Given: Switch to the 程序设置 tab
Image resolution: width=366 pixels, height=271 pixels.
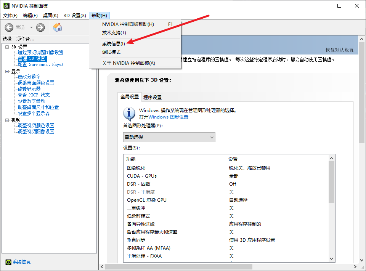Looking at the screenshot, I should click(x=152, y=97).
